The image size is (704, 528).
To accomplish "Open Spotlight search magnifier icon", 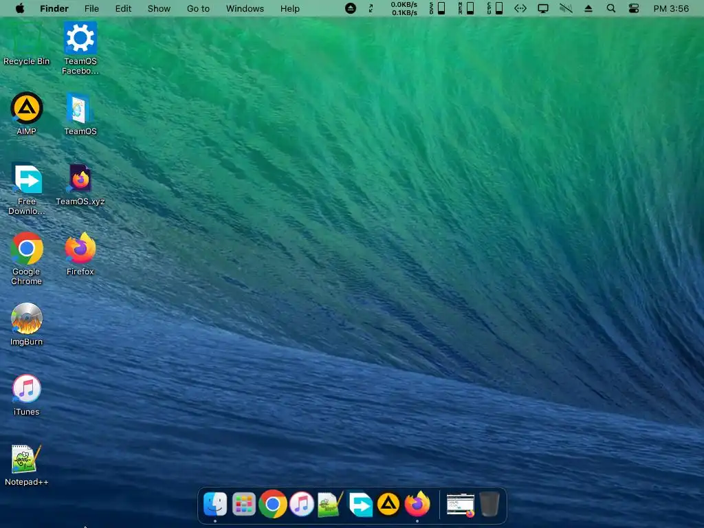I will click(x=610, y=8).
